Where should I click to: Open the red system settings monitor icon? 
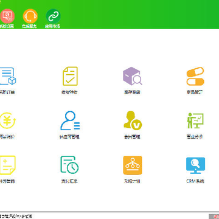click(x=7, y=16)
